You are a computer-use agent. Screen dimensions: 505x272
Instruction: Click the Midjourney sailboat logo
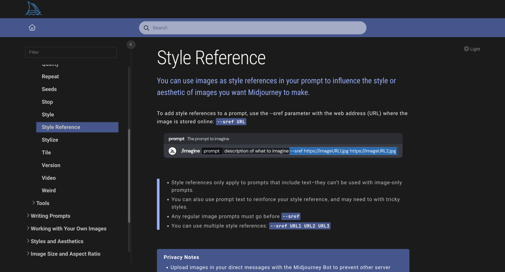point(33,9)
